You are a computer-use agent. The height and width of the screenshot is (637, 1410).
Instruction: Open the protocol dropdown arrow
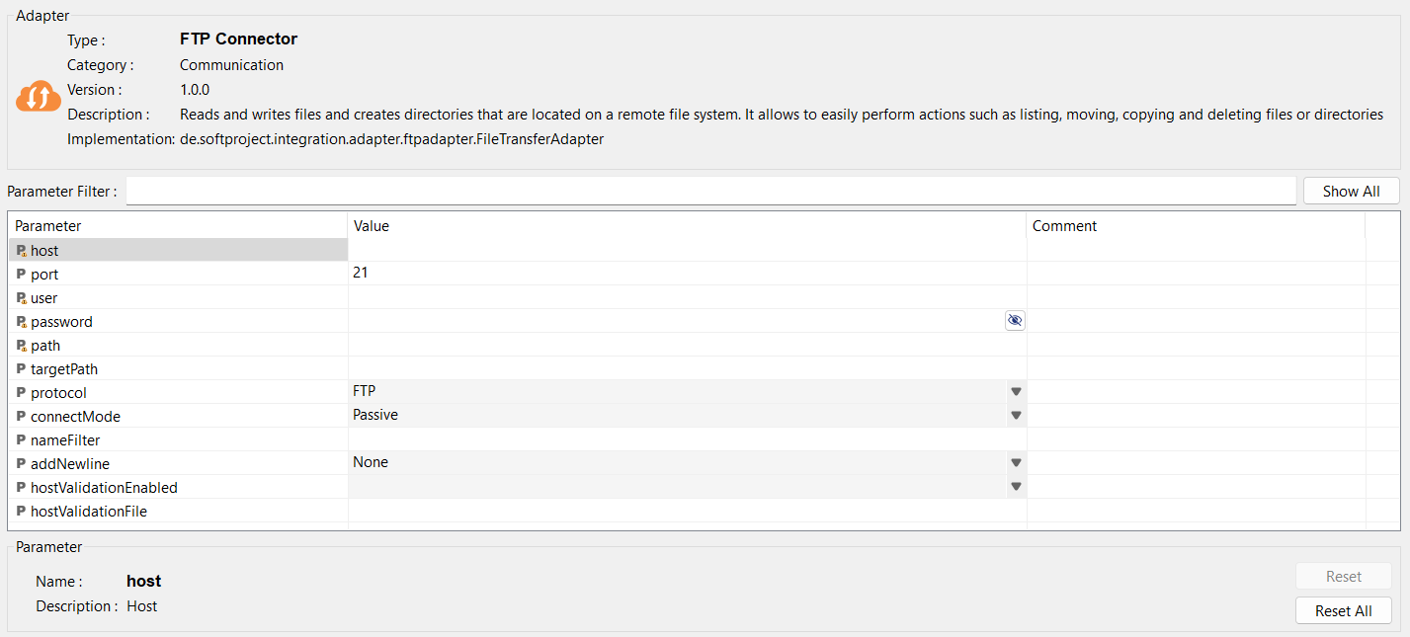[1016, 392]
